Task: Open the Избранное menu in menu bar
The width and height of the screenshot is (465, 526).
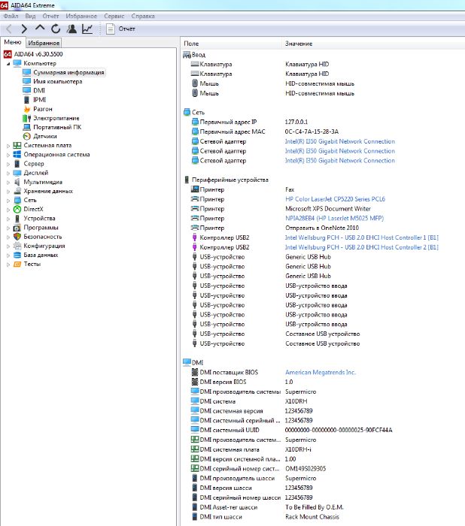Action: (x=81, y=16)
